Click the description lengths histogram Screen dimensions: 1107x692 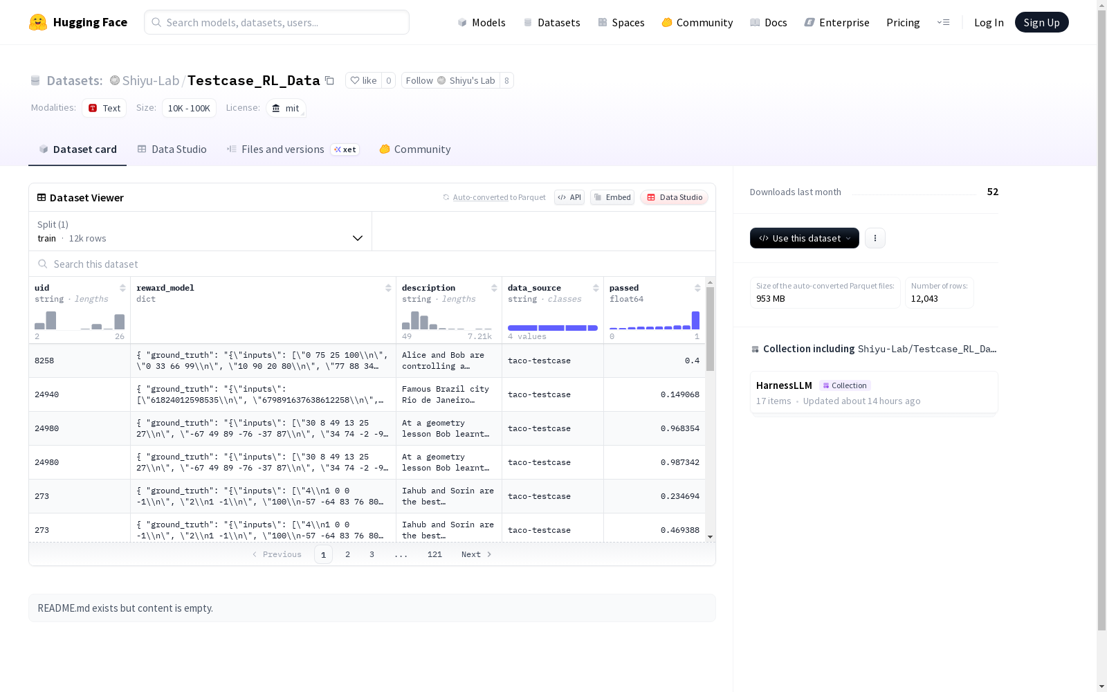447,320
